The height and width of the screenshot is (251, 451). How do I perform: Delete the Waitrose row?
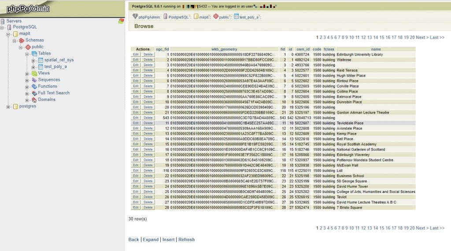pos(148,60)
